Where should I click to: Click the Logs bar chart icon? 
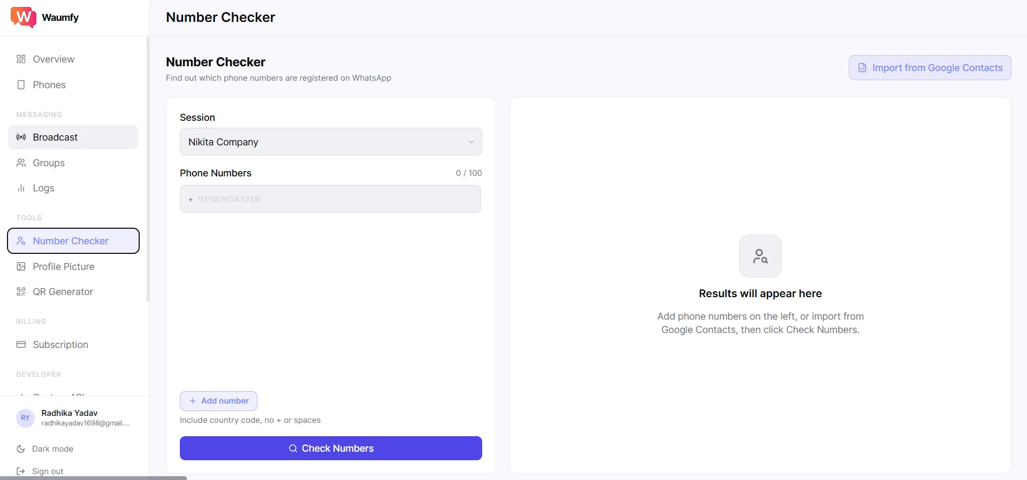point(21,188)
